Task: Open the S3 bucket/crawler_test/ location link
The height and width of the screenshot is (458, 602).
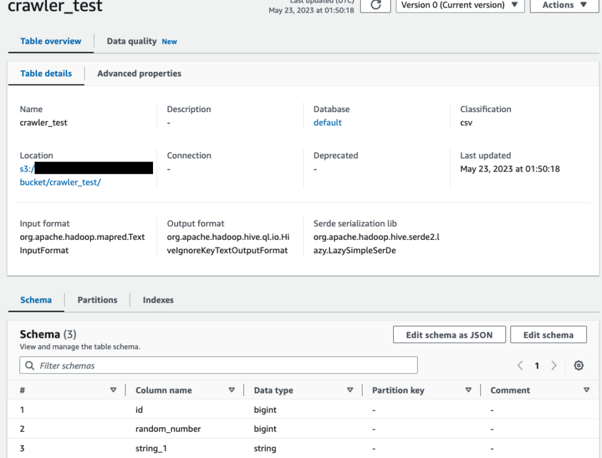Action: (x=60, y=182)
